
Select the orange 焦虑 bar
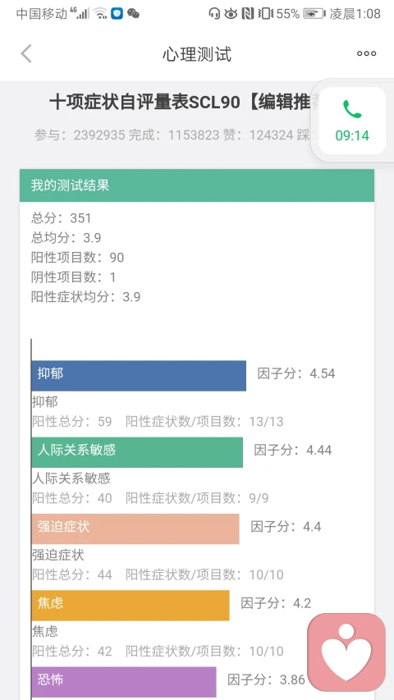click(131, 606)
